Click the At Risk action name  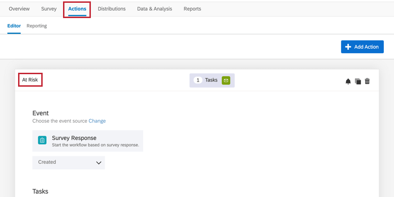[x=30, y=80]
